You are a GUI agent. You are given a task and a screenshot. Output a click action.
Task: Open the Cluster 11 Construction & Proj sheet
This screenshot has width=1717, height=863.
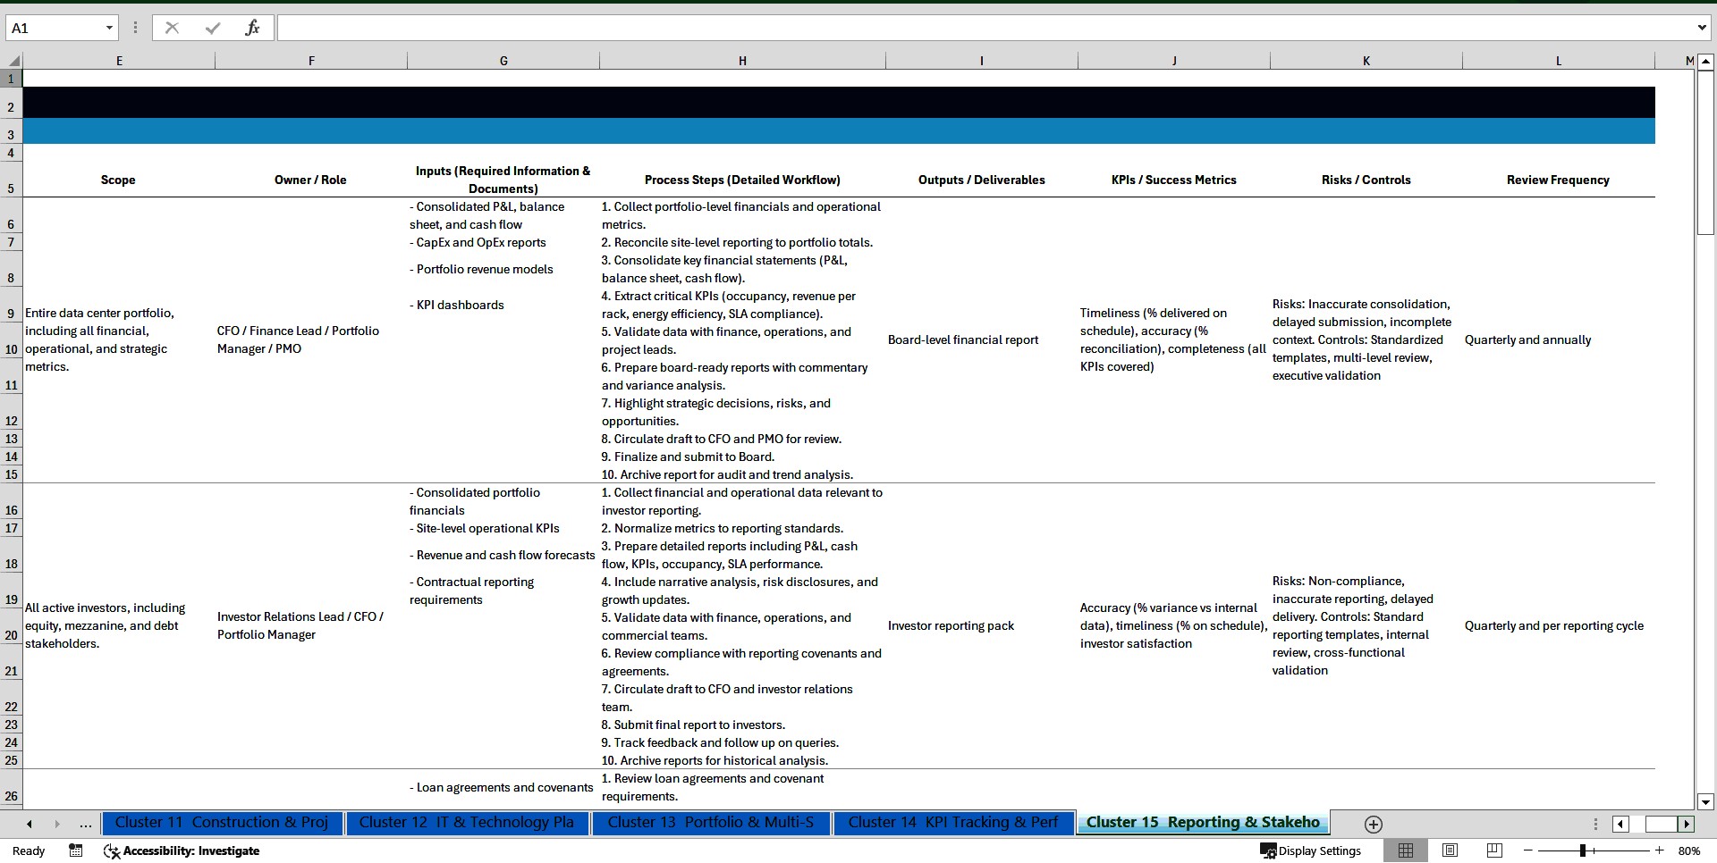pyautogui.click(x=222, y=823)
